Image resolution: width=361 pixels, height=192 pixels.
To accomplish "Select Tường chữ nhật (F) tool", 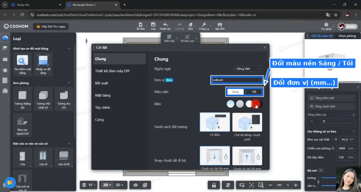I will click(43, 99).
